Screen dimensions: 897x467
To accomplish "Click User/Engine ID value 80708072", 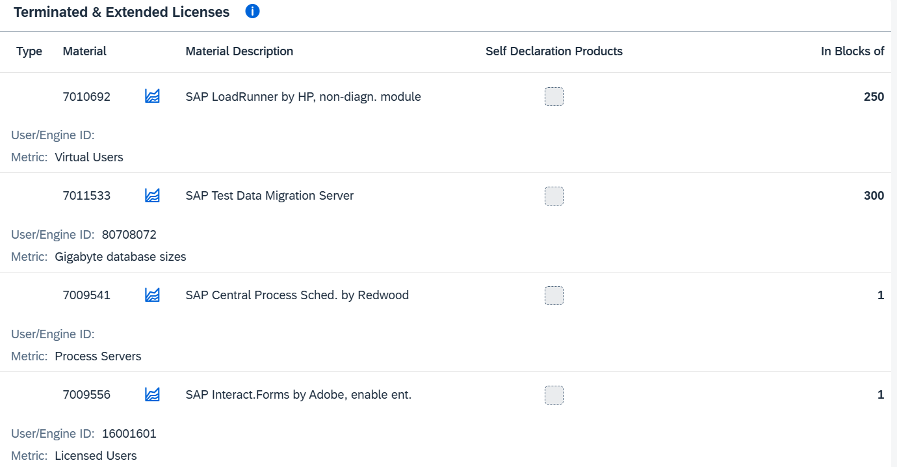I will 129,235.
